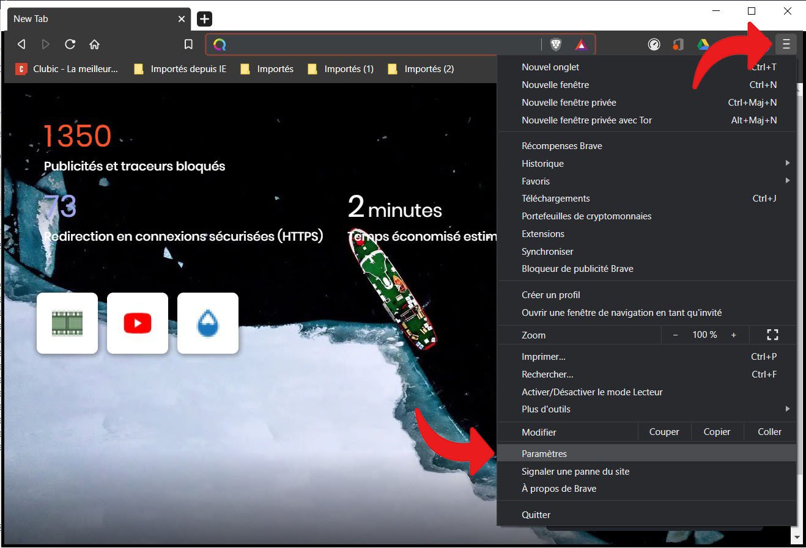Reload the page with the refresh icon
Viewport: 806px width, 548px height.
point(70,44)
